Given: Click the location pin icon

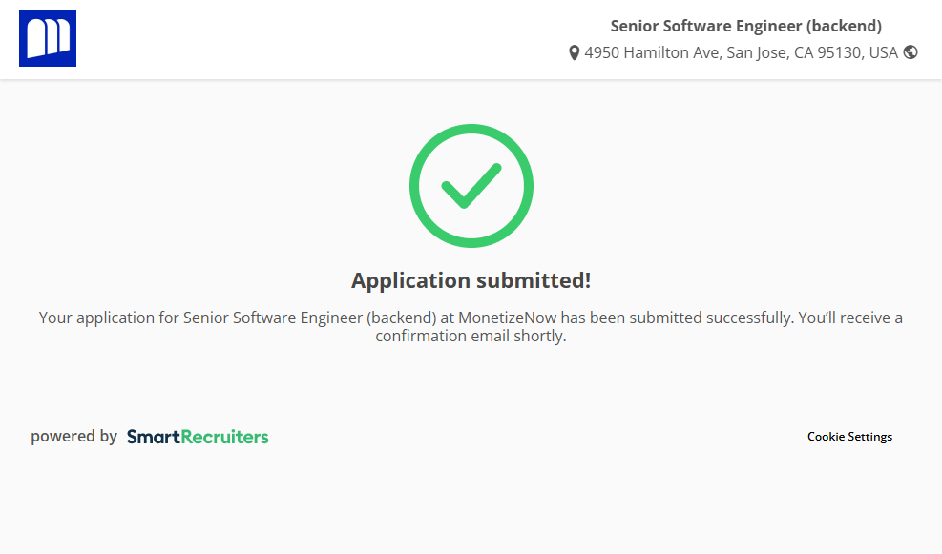Looking at the screenshot, I should tap(574, 53).
